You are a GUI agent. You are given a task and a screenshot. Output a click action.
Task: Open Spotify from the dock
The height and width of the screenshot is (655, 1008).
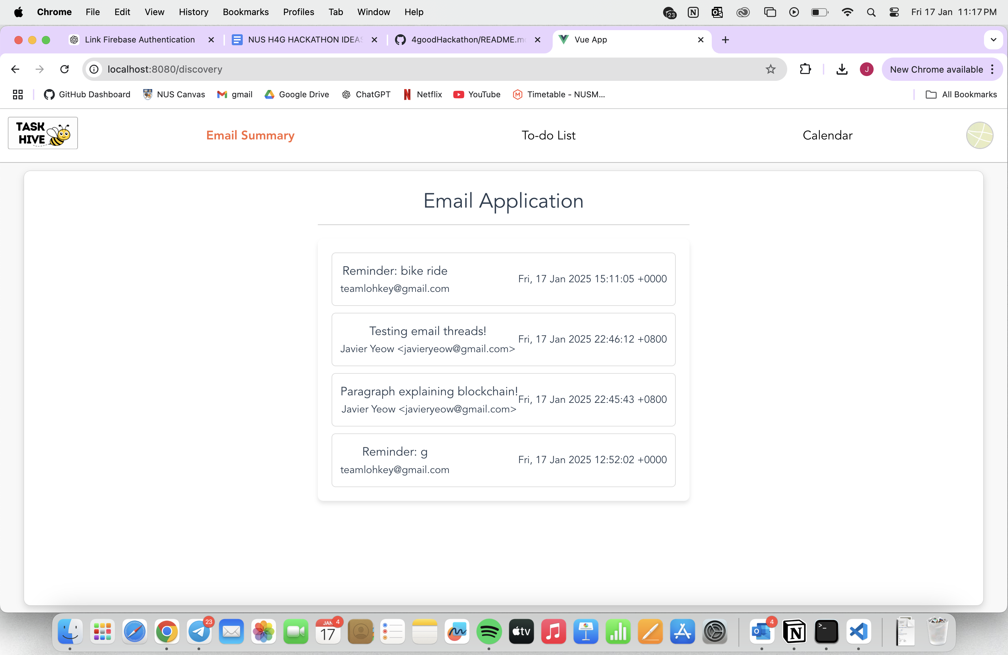489,632
